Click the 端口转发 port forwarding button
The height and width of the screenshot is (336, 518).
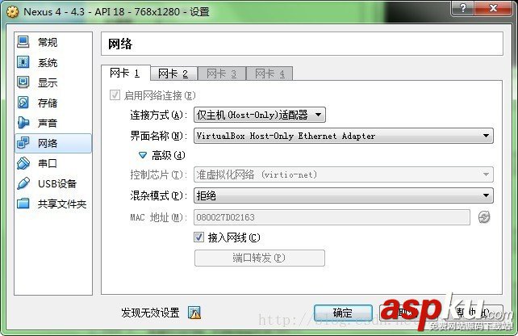pyautogui.click(x=260, y=258)
